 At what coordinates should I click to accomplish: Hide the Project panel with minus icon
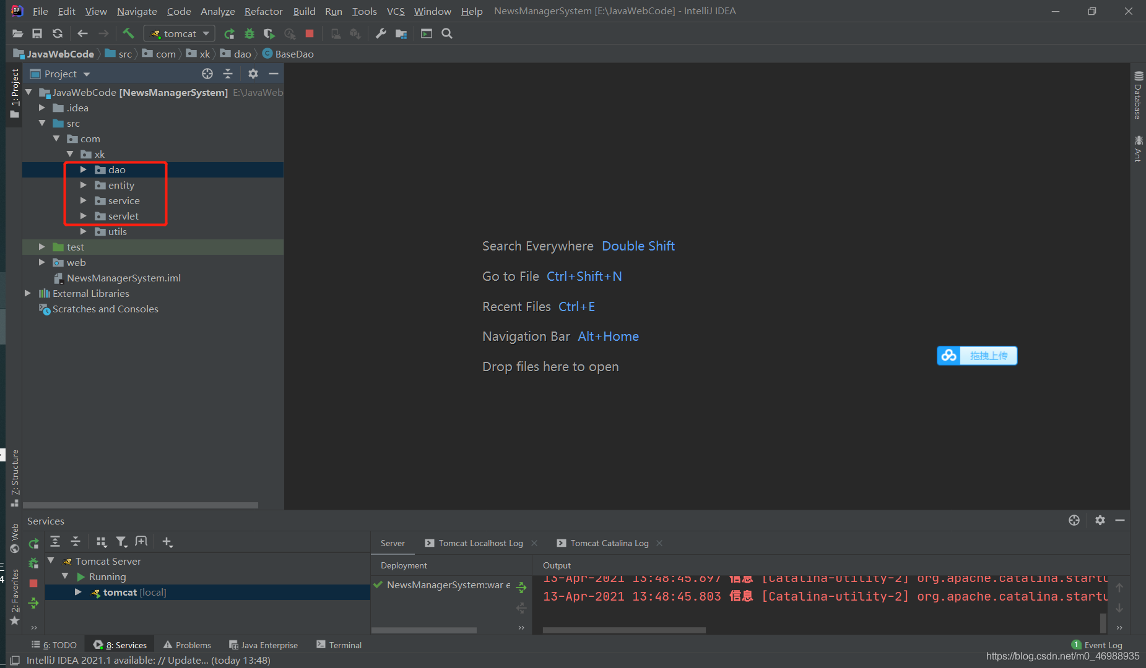pyautogui.click(x=274, y=74)
